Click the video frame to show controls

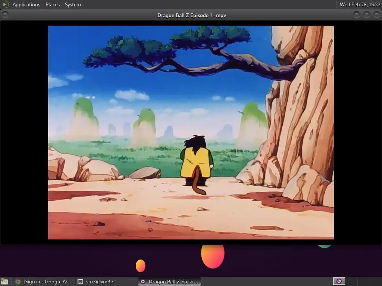191,133
